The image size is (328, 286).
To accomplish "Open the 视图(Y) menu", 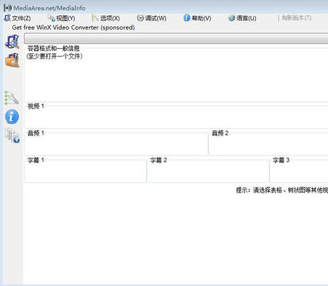I will coord(62,18).
